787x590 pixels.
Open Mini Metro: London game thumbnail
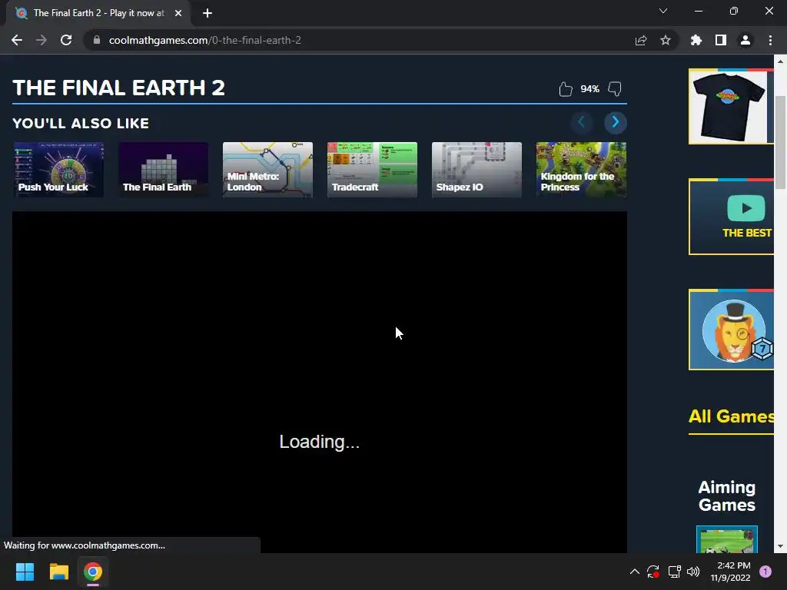pyautogui.click(x=267, y=170)
